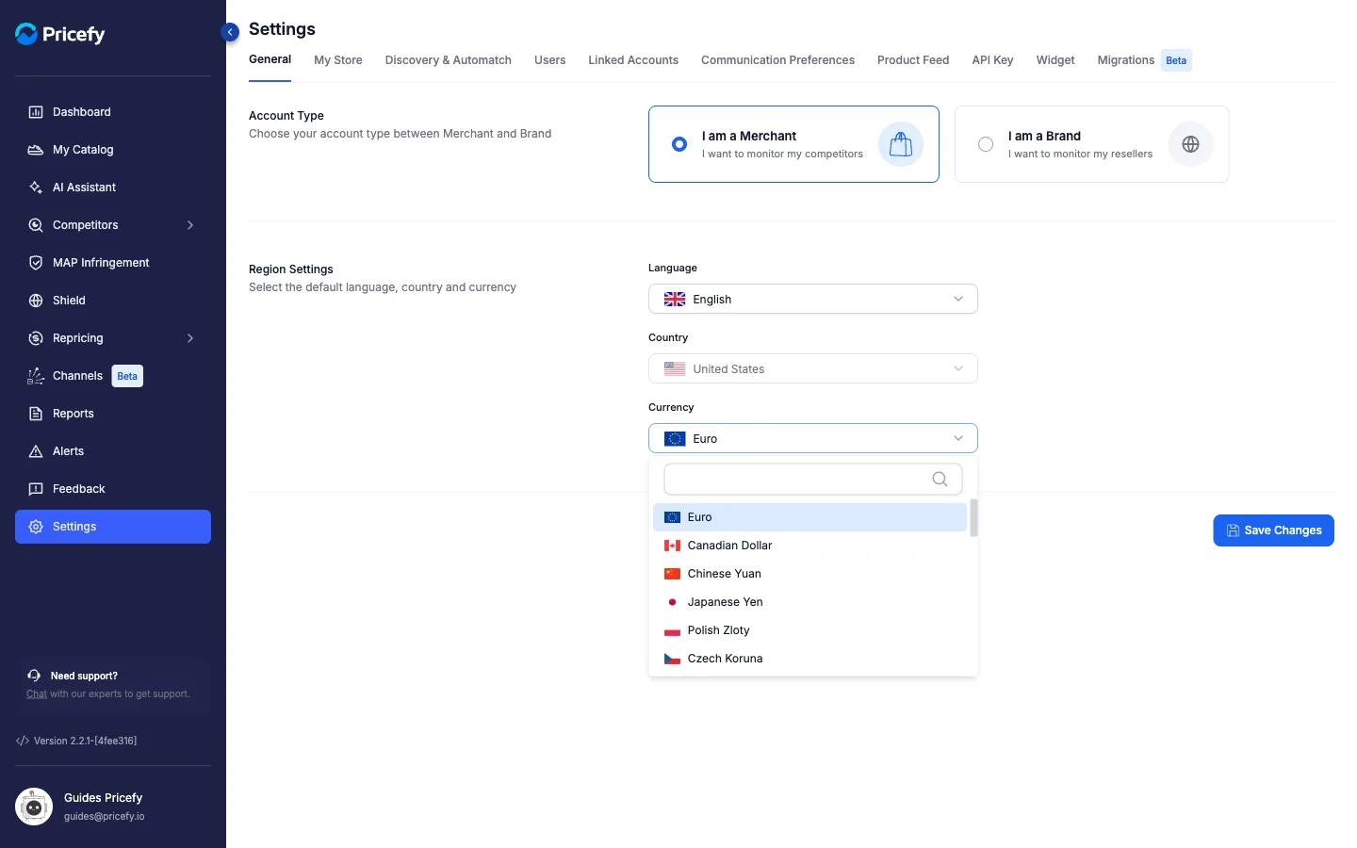Choose Japanese Yen currency

pos(809,602)
